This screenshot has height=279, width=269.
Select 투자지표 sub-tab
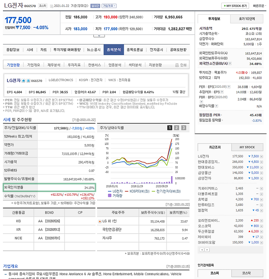pos(74,65)
